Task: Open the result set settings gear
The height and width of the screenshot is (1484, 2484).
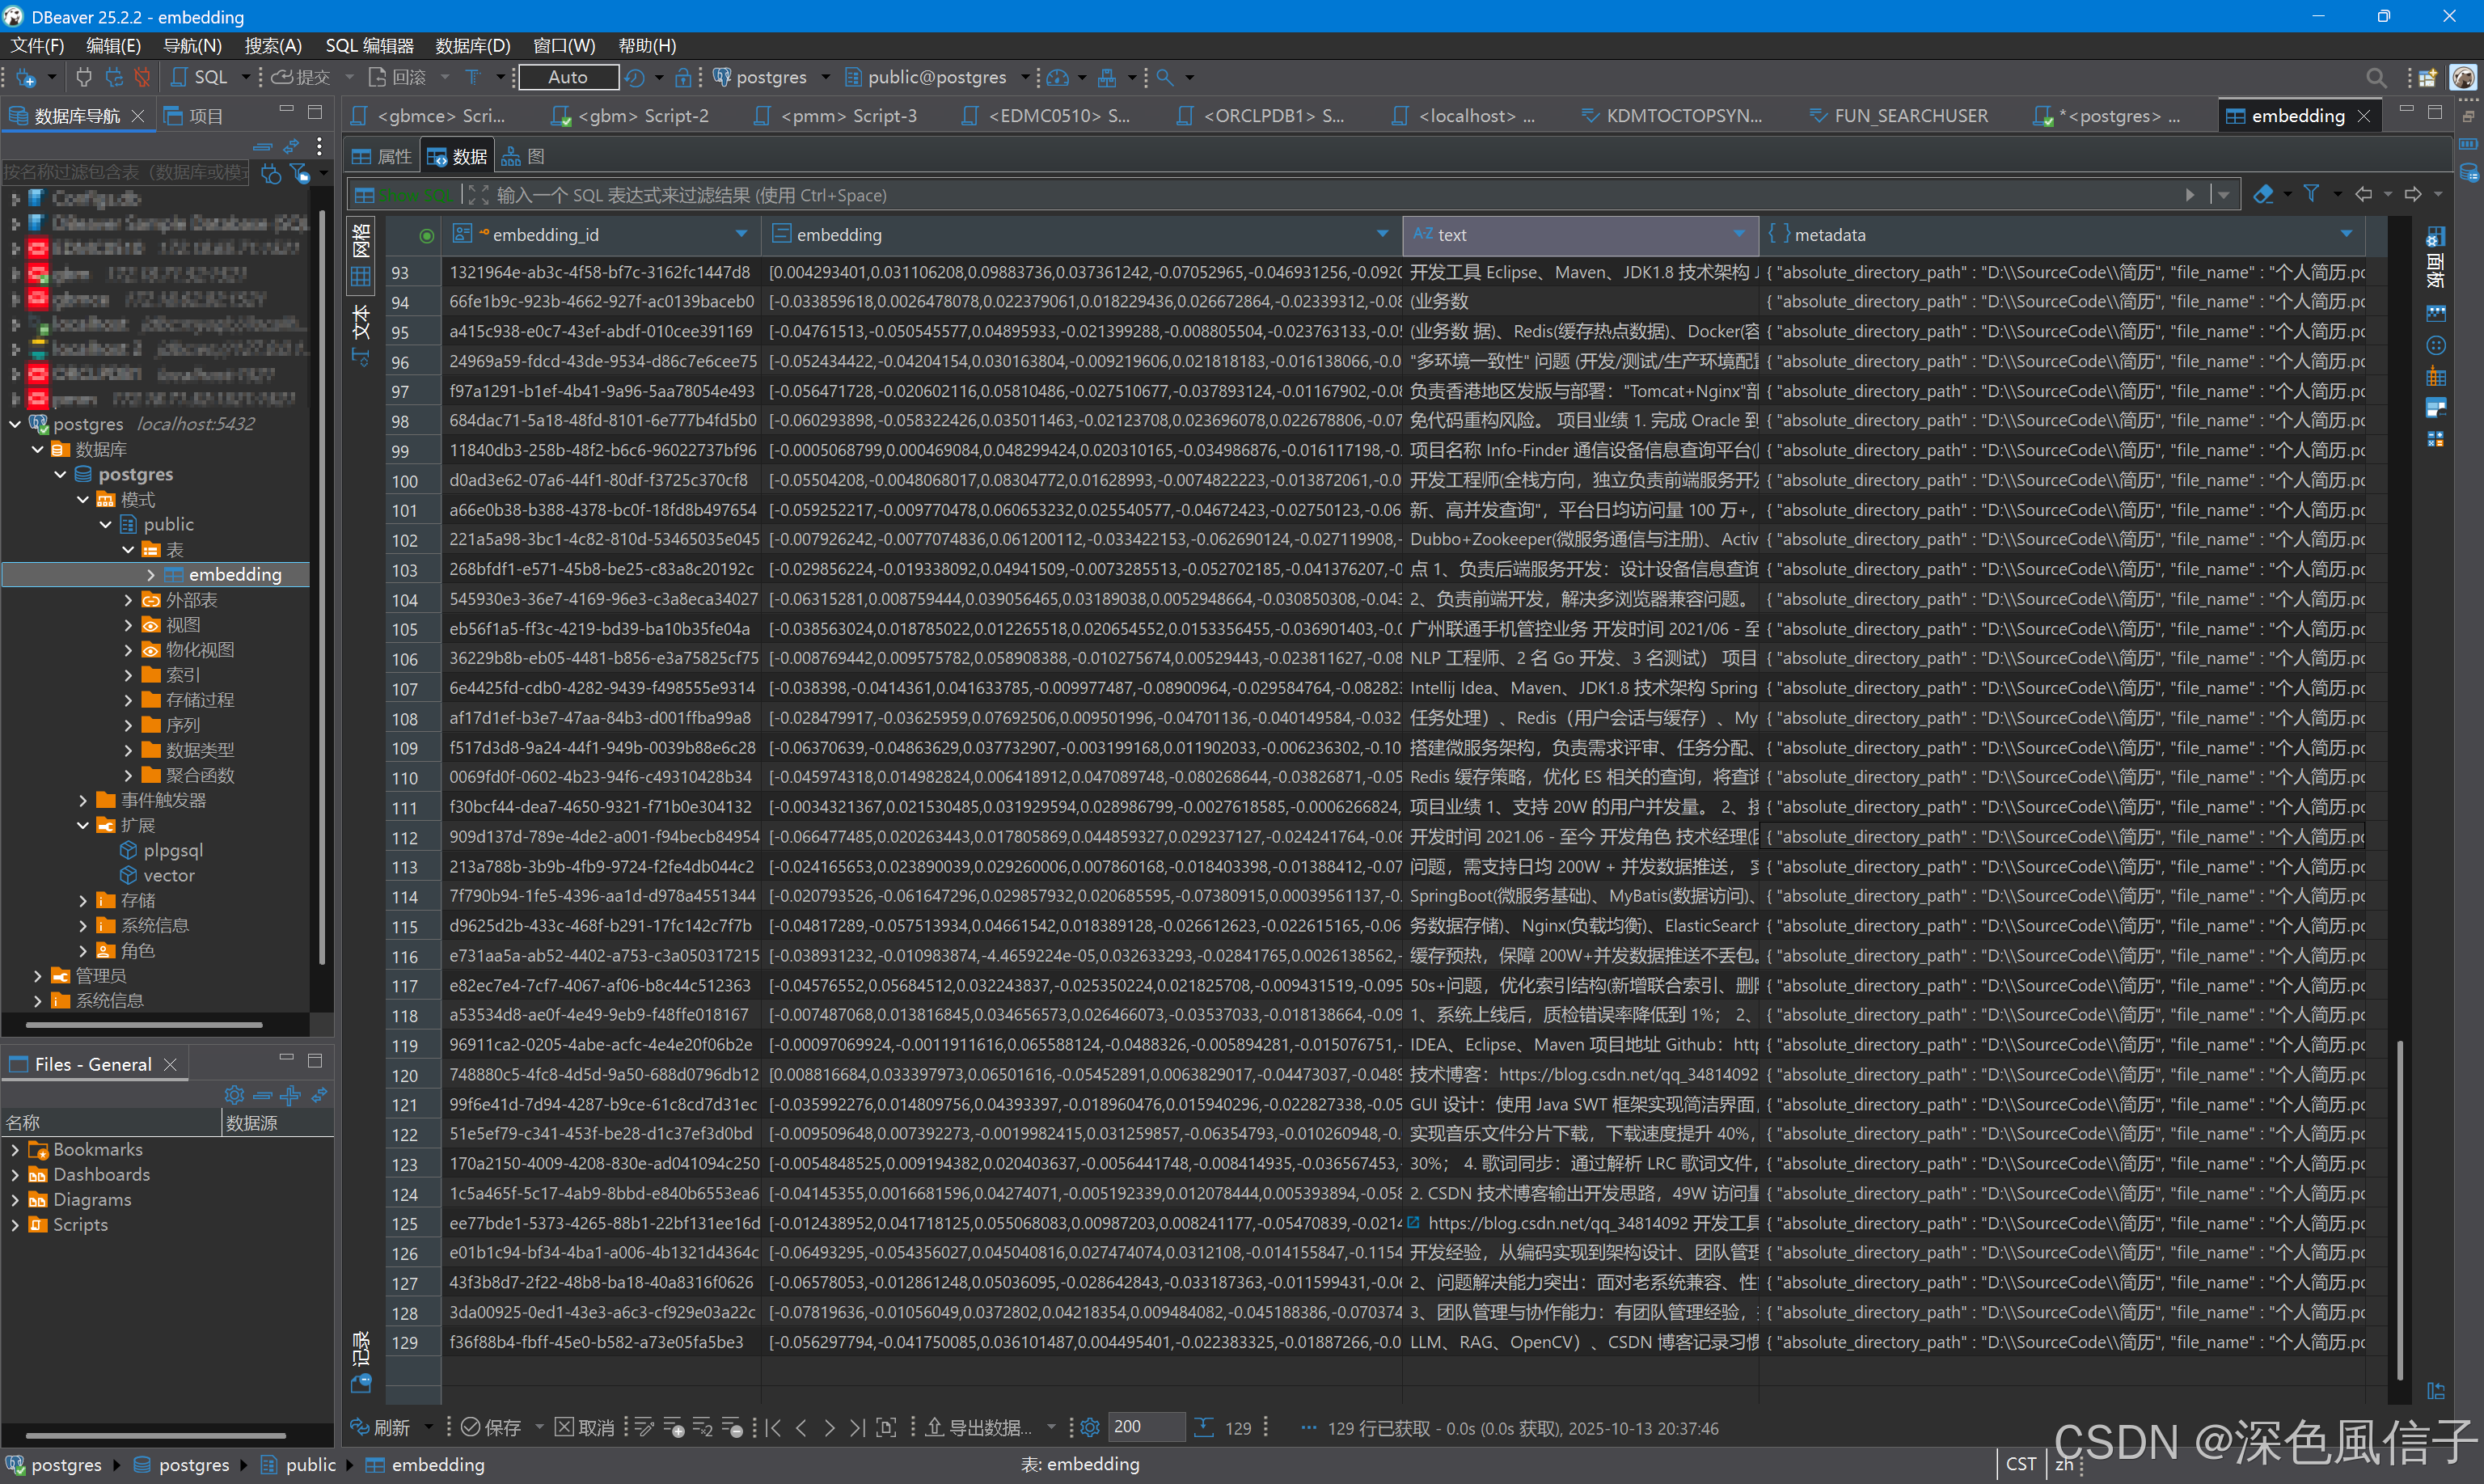Action: point(1091,1428)
